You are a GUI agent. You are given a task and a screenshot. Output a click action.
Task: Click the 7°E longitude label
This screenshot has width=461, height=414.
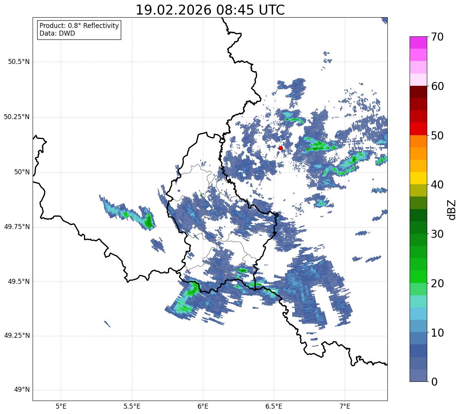click(345, 407)
